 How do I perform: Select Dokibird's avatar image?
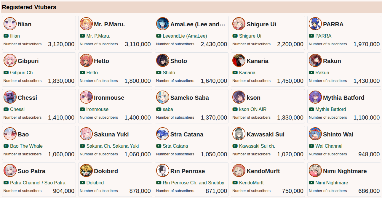pyautogui.click(x=86, y=171)
